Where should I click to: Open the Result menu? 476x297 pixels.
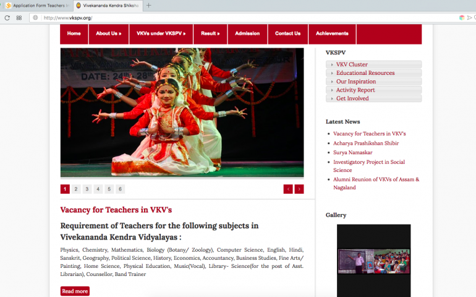point(210,34)
